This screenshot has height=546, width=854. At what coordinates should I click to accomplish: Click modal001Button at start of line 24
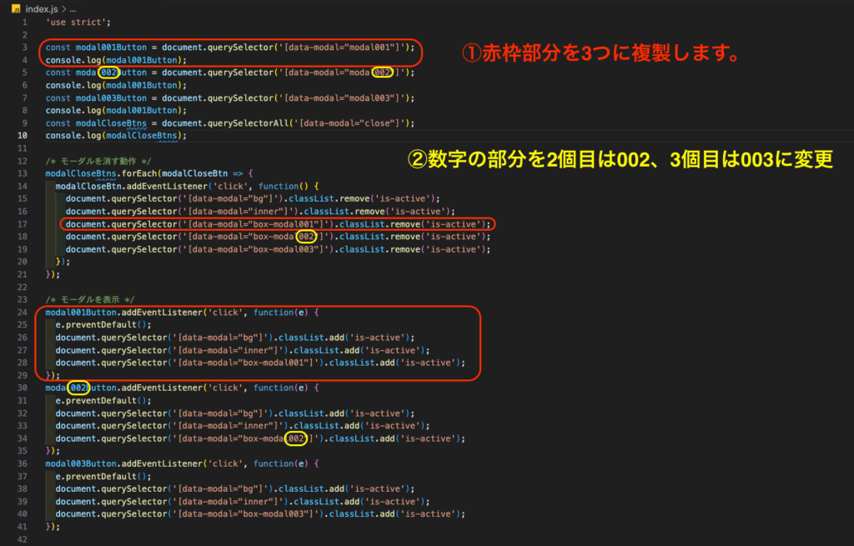point(81,312)
